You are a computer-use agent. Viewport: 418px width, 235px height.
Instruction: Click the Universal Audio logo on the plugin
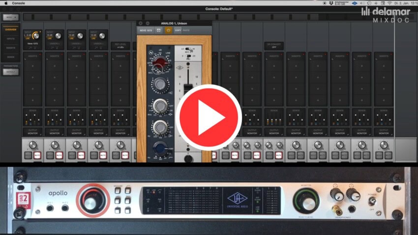[180, 68]
